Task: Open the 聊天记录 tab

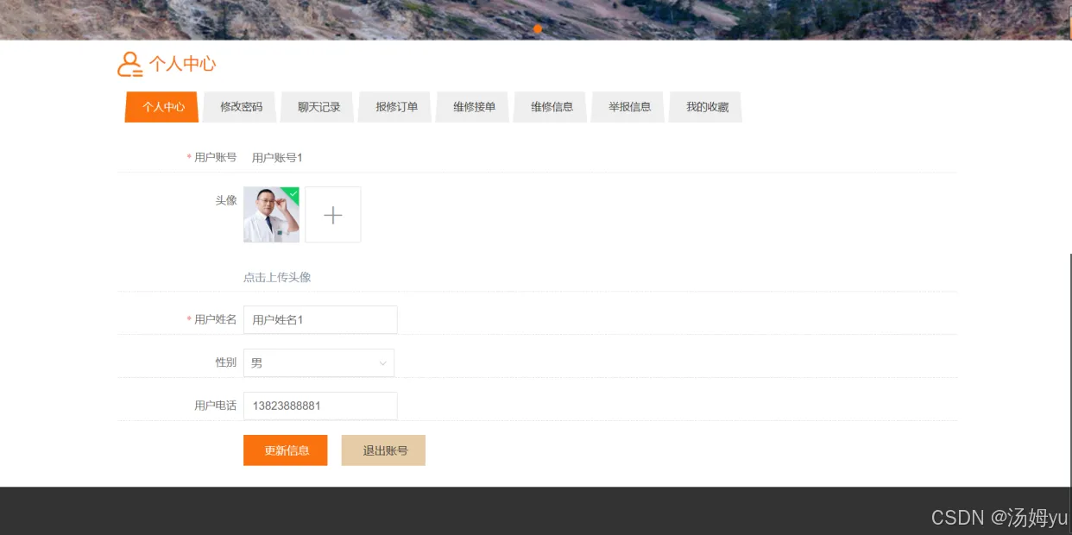Action: (318, 107)
